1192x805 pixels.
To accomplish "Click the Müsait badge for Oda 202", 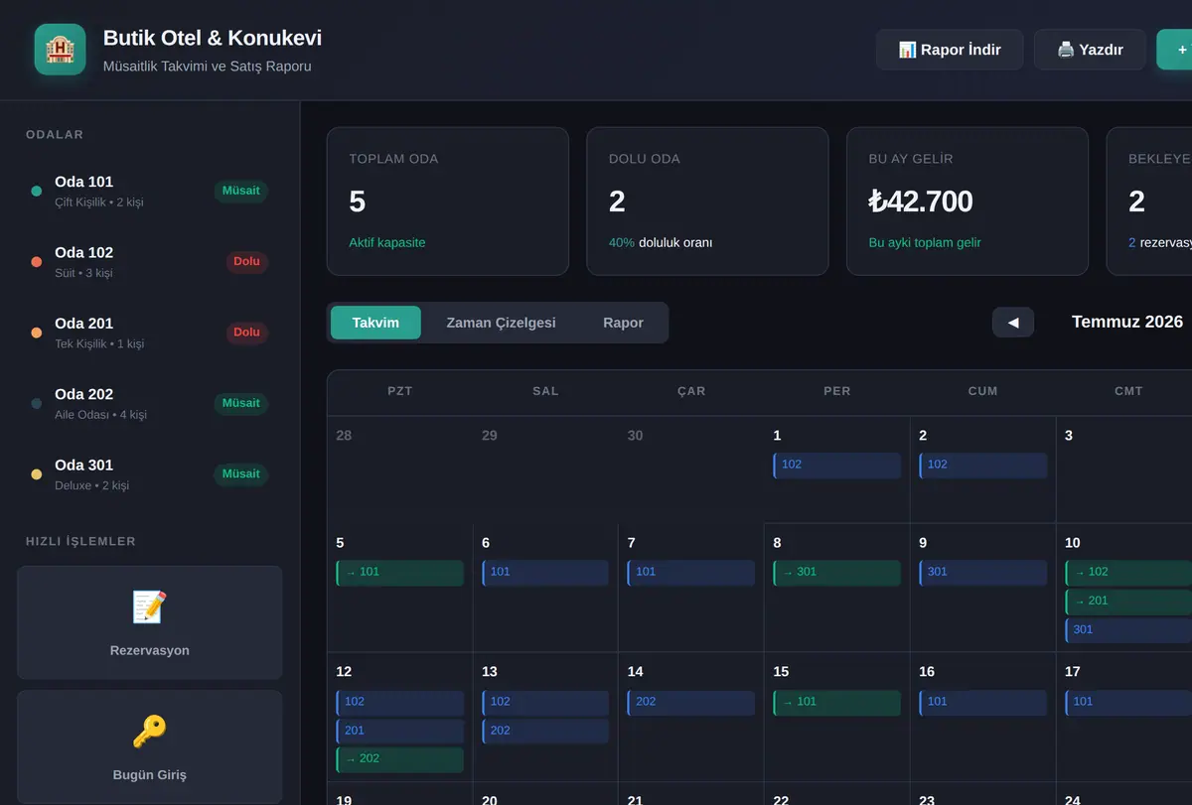I will tap(241, 403).
